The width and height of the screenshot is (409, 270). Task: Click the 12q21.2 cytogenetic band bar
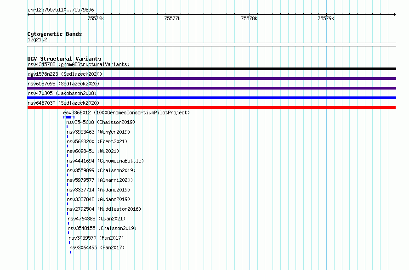pos(211,45)
